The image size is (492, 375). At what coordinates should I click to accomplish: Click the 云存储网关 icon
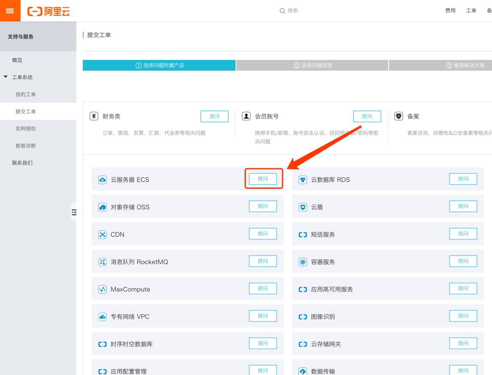coord(302,344)
